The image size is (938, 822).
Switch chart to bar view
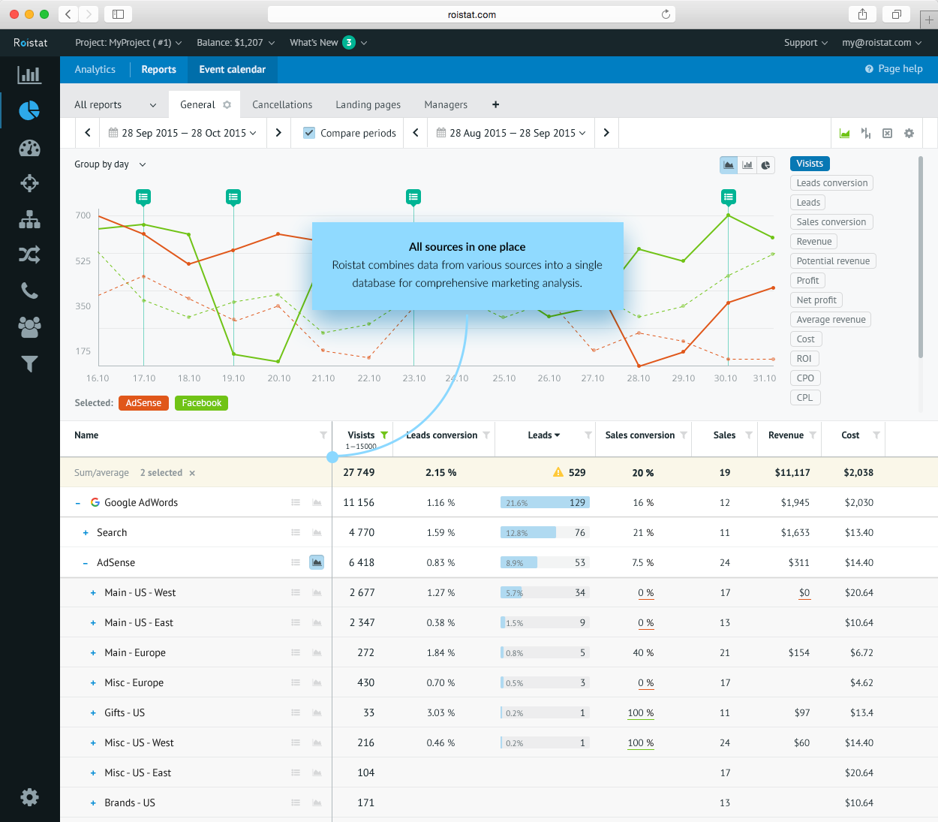click(747, 165)
